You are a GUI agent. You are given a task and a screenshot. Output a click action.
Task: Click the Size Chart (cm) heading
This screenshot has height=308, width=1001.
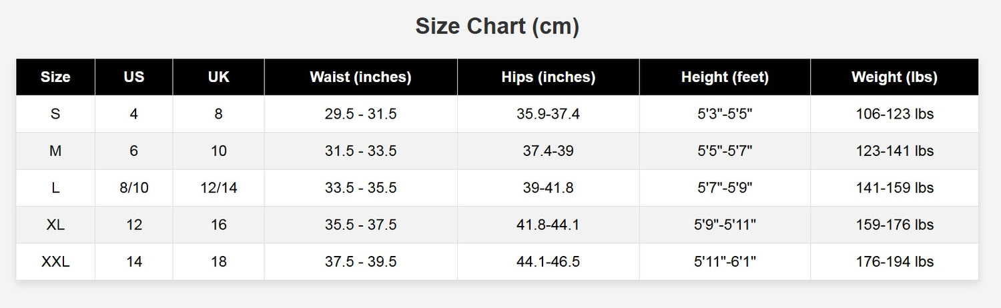pyautogui.click(x=497, y=27)
